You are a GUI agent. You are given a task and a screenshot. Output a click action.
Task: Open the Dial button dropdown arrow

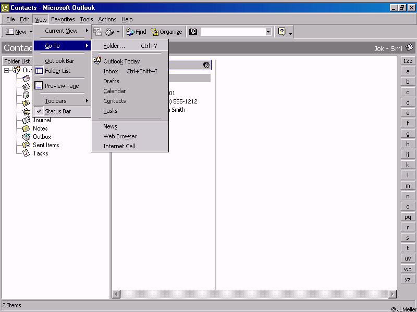point(118,32)
